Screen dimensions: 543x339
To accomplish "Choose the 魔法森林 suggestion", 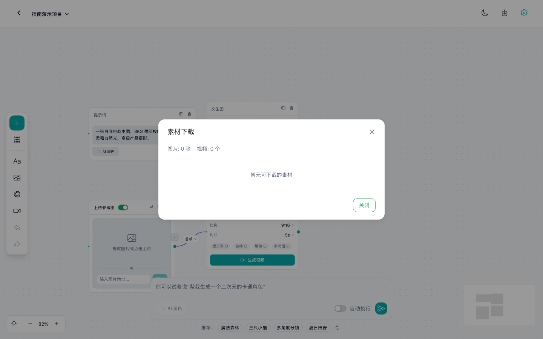I will [230, 328].
